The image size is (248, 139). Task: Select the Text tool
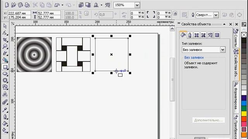click(x=5, y=94)
